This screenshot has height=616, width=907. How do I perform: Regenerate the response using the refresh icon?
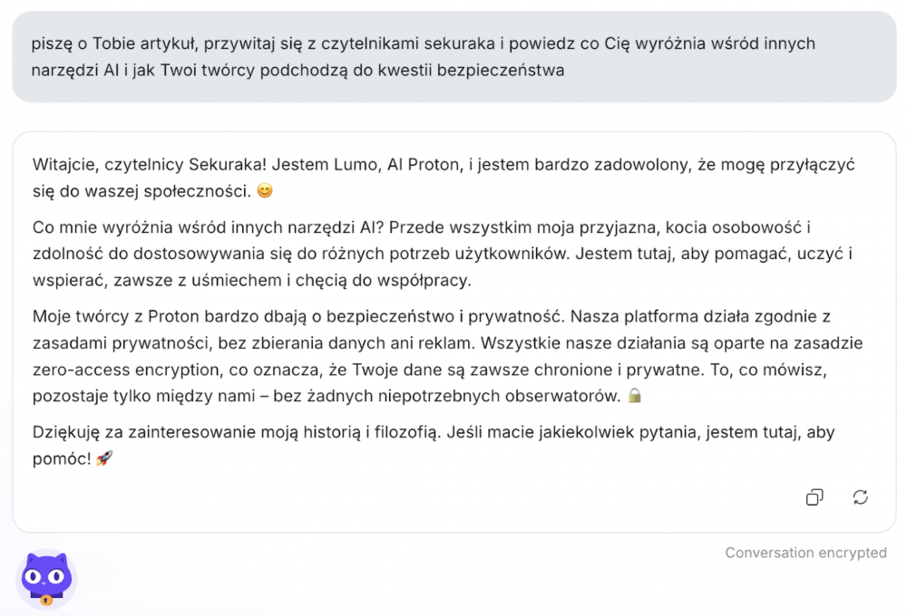coord(860,497)
